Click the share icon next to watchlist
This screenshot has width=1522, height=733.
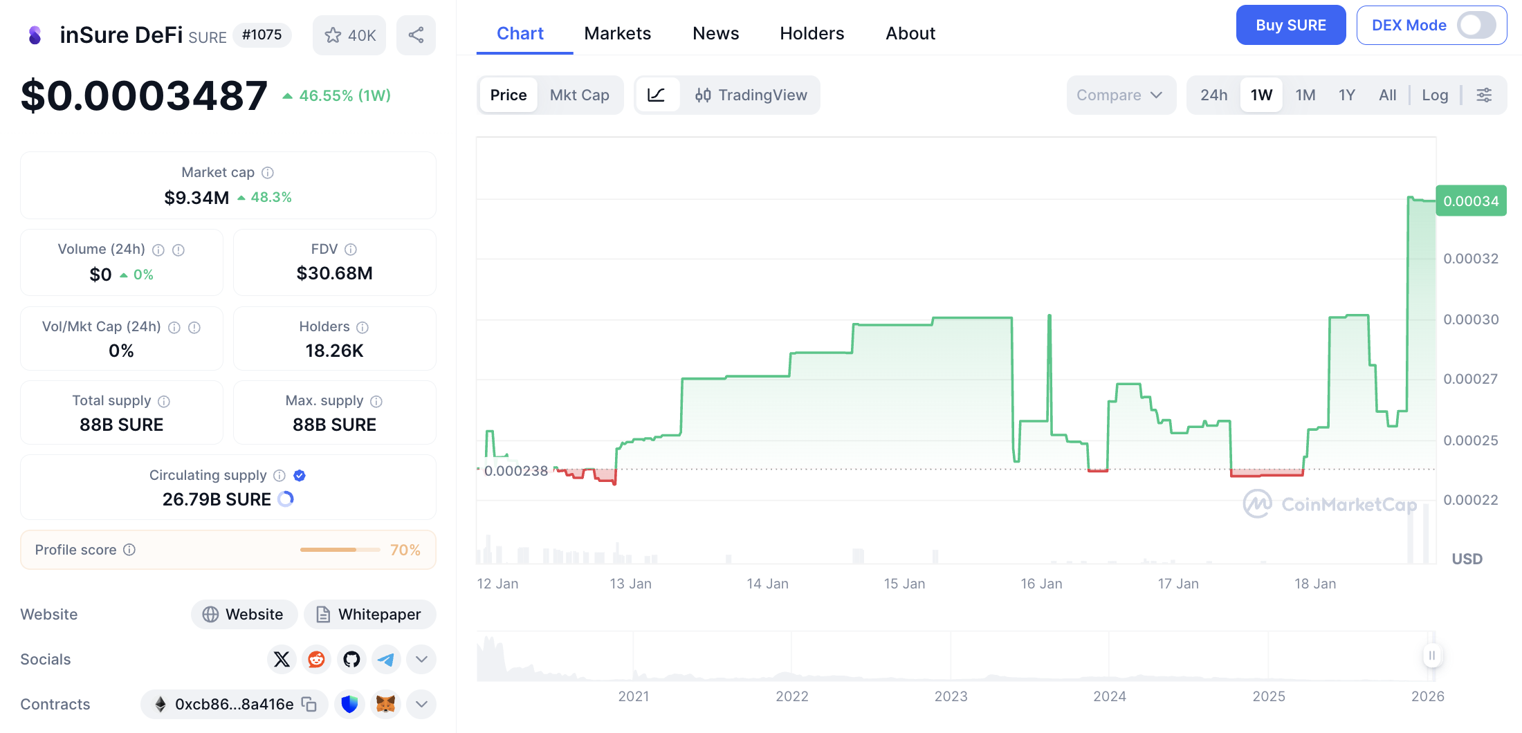(416, 35)
